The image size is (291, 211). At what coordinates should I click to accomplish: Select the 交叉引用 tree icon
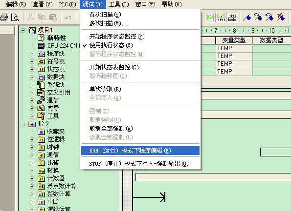tap(41, 93)
